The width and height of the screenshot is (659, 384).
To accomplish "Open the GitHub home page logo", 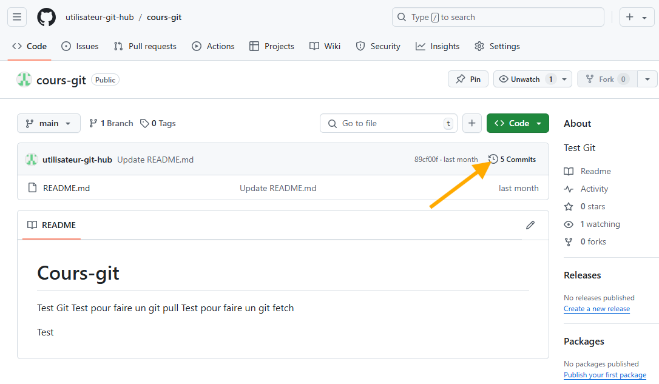I will pos(46,17).
